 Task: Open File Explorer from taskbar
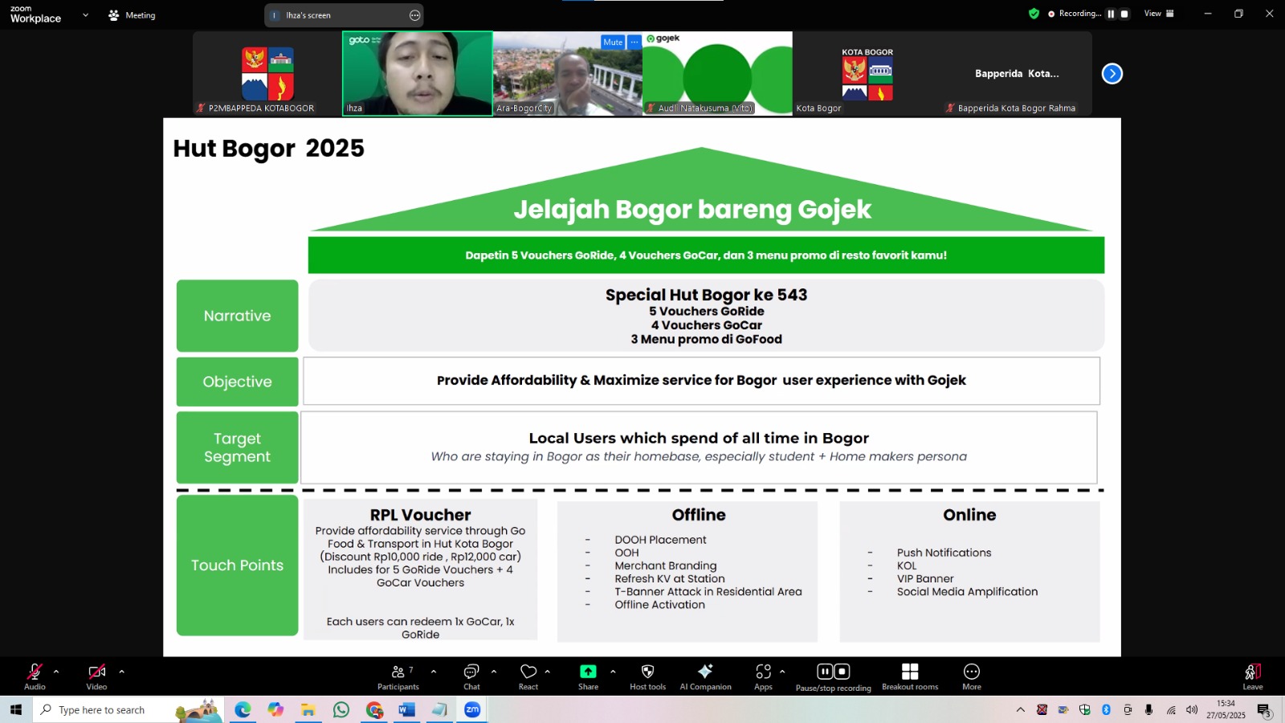(308, 709)
